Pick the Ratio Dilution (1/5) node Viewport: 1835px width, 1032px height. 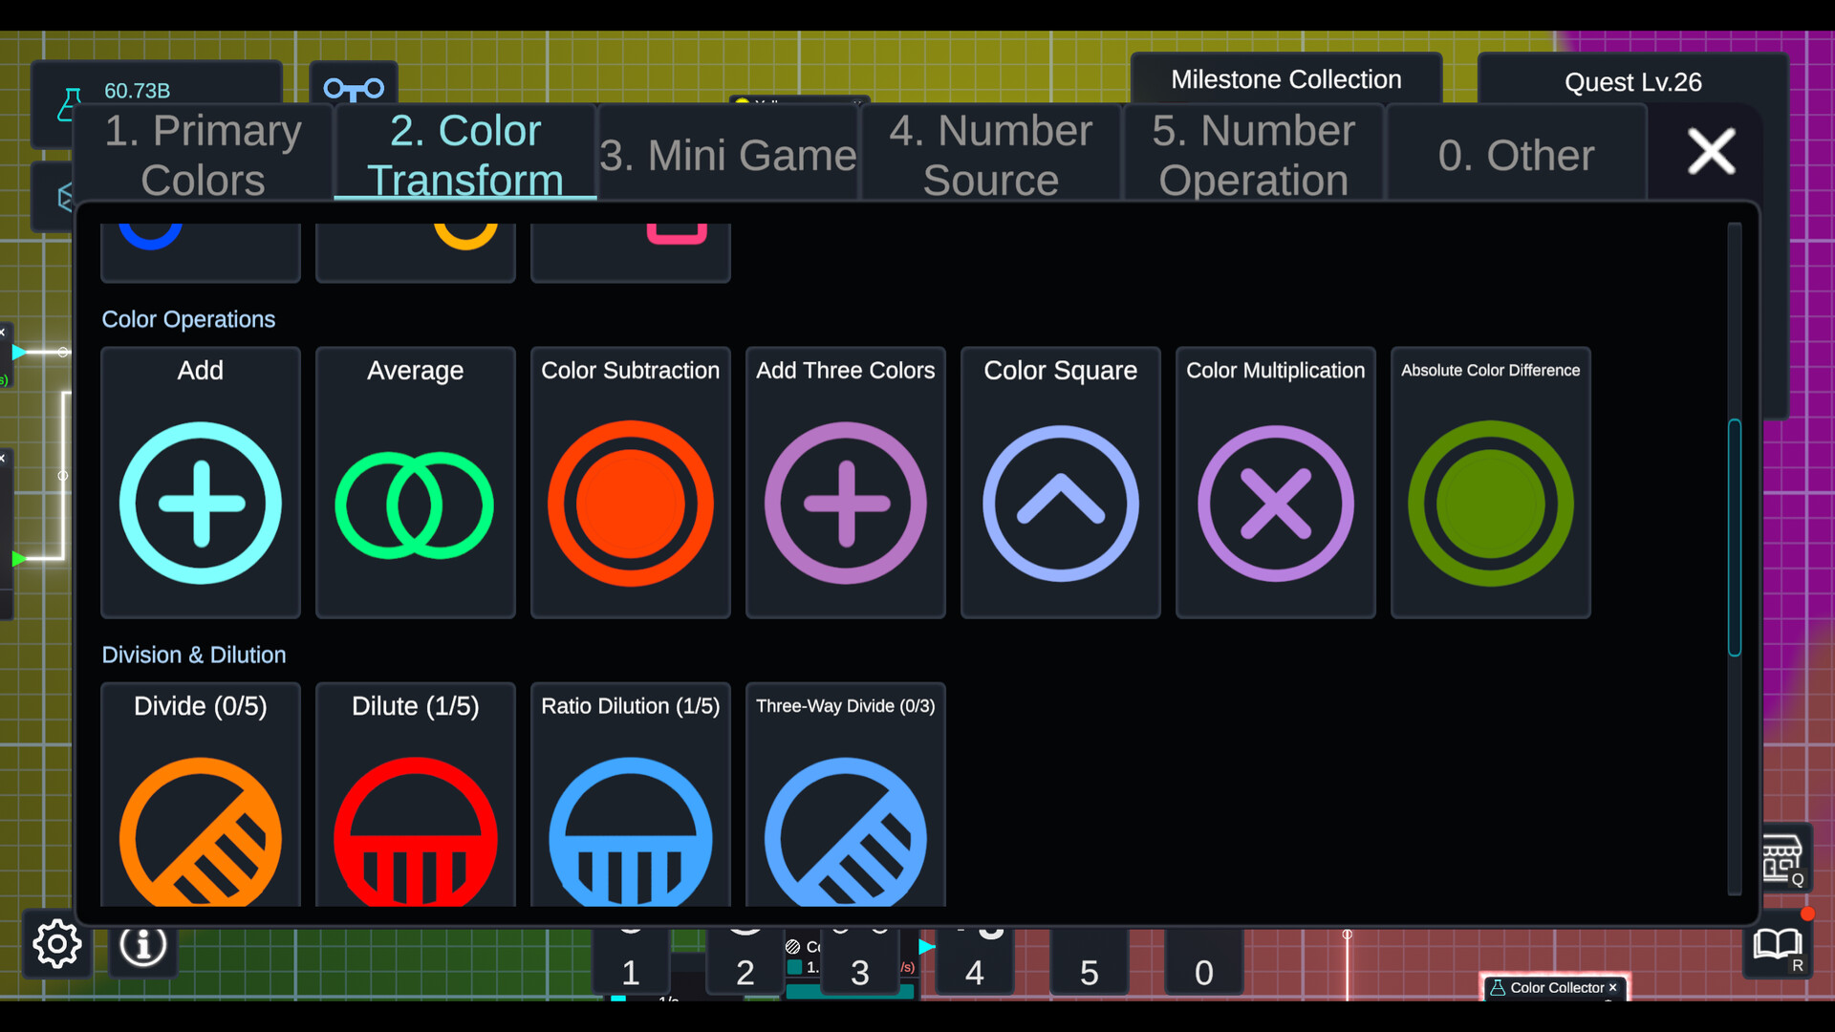(631, 795)
